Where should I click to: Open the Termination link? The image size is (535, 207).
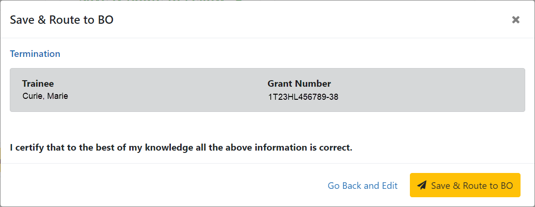coord(35,54)
